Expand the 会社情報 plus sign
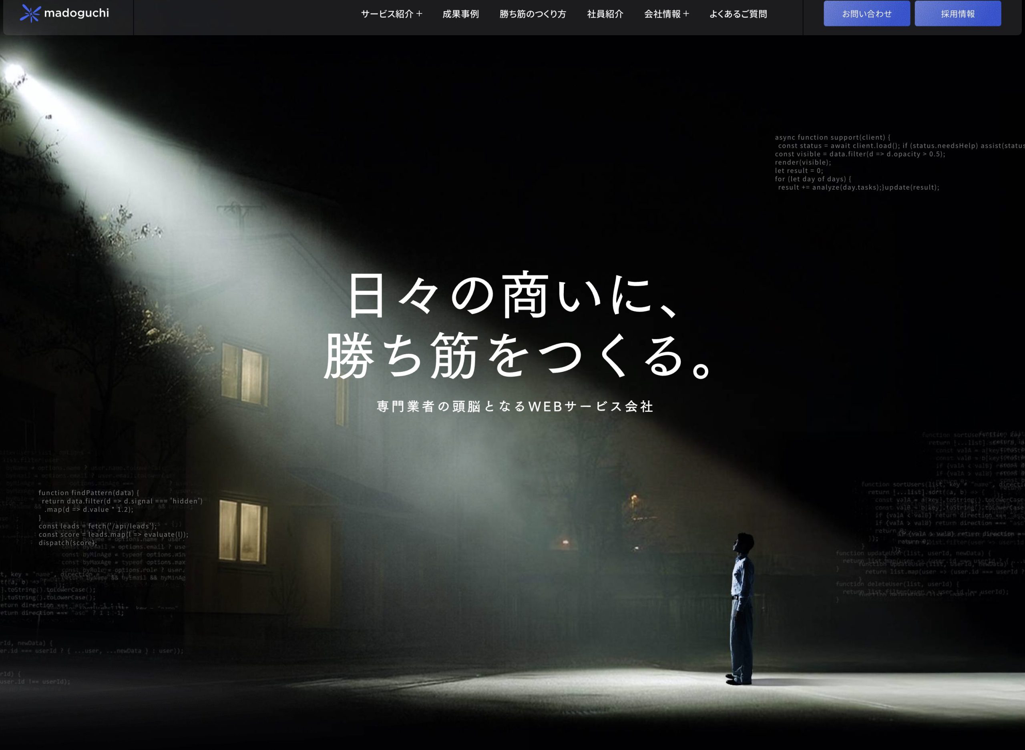 (686, 14)
